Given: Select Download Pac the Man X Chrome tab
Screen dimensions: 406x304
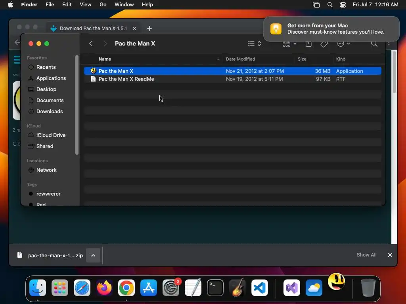Looking at the screenshot, I should 93,28.
